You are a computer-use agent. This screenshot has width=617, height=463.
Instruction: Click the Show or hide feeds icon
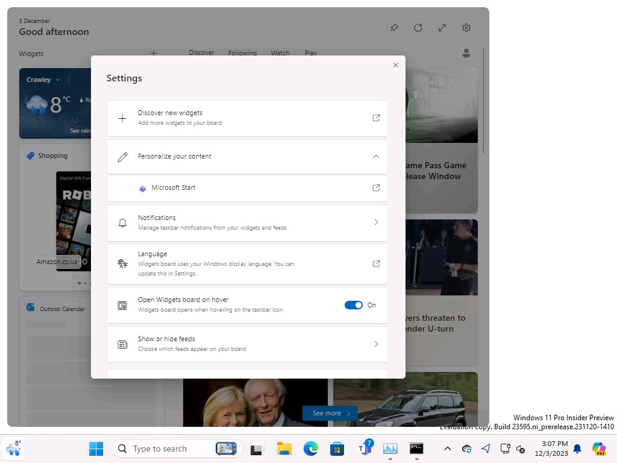[x=122, y=344]
